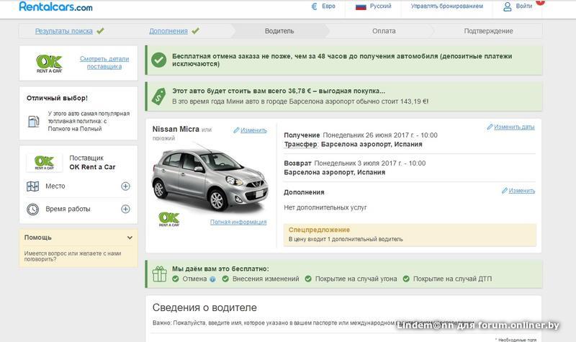Click the Войти login link

point(524,6)
